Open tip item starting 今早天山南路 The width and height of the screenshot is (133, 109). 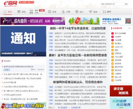tap(12, 95)
